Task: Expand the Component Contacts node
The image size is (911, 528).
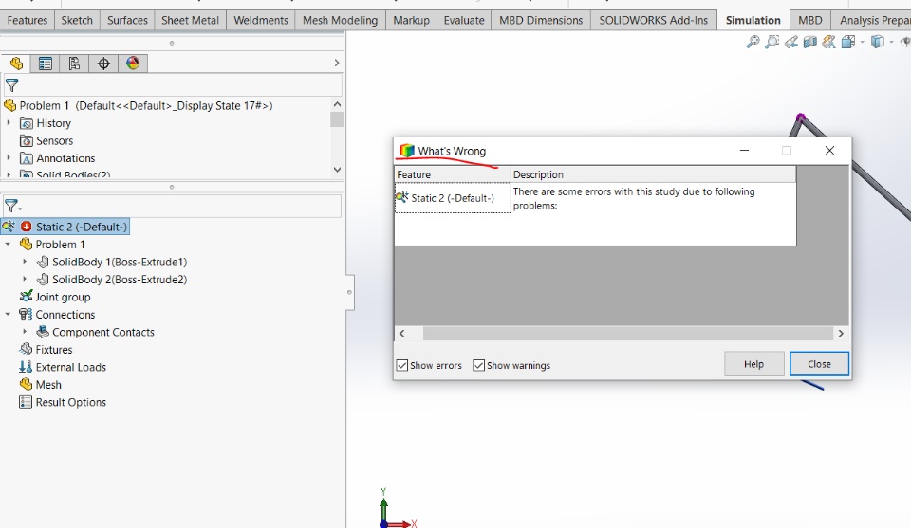Action: pos(25,332)
